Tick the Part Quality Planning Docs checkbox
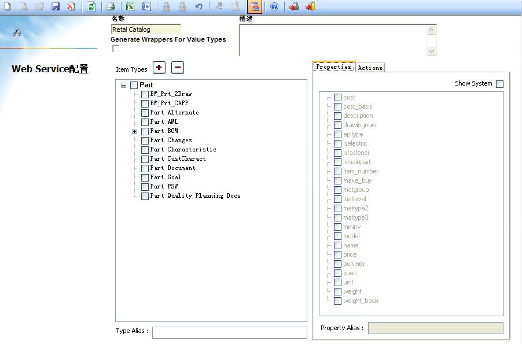This screenshot has height=344, width=522. tap(145, 197)
